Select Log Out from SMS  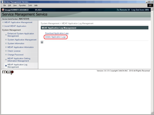pos(140,10)
